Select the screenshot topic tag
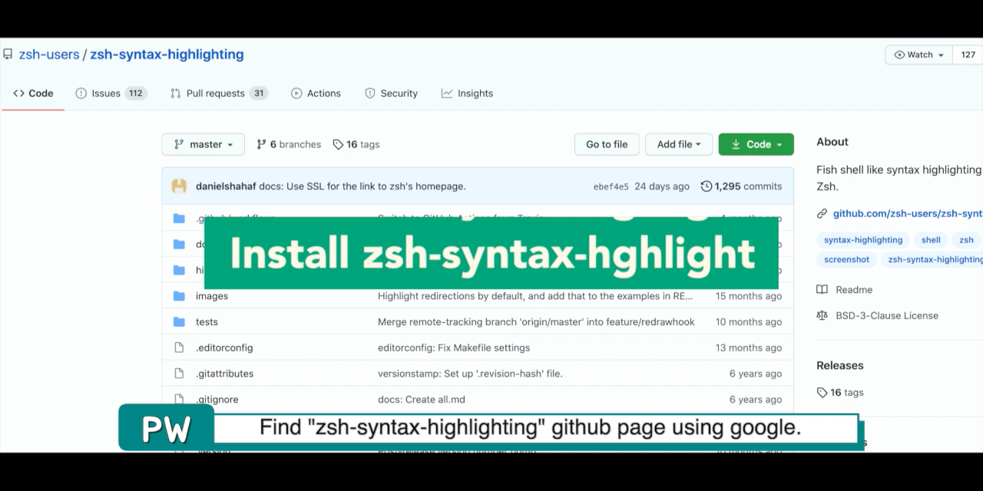The height and width of the screenshot is (491, 983). click(847, 259)
